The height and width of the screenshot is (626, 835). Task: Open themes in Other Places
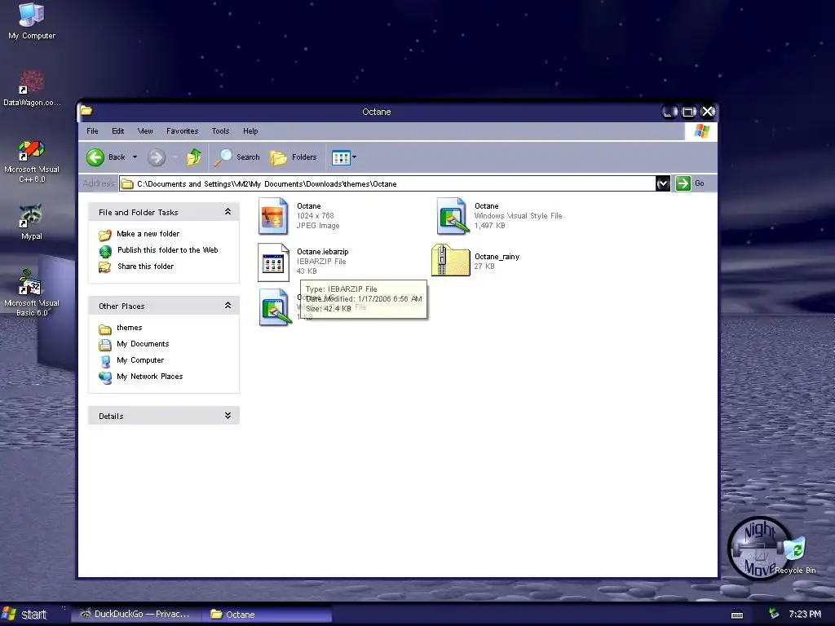[x=130, y=328]
